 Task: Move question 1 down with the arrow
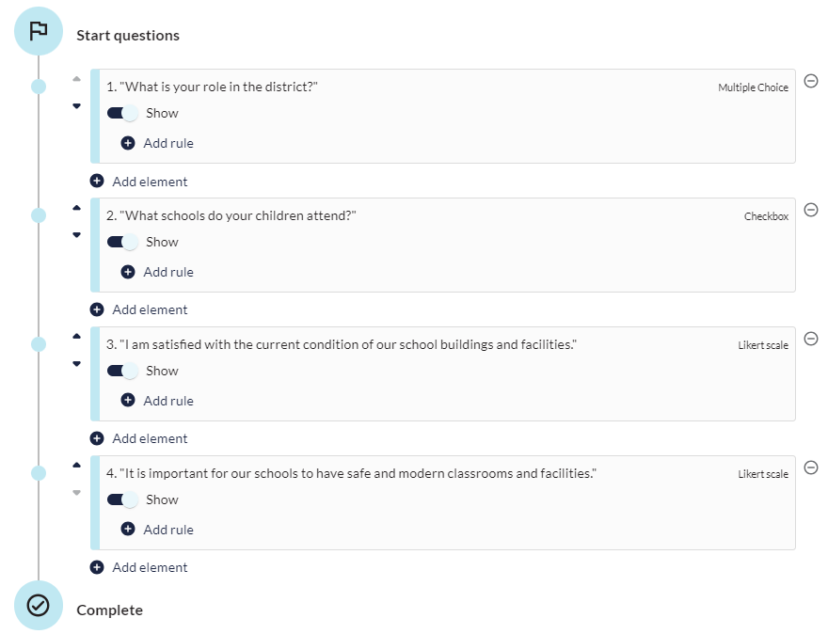click(x=76, y=106)
